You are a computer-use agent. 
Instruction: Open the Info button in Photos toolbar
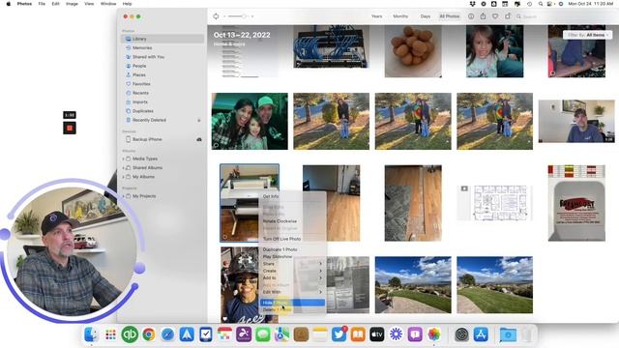click(471, 16)
